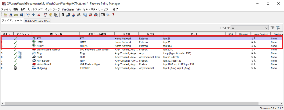
Task: Click the stacked blue pages toolbar icon
Action: (85, 15)
